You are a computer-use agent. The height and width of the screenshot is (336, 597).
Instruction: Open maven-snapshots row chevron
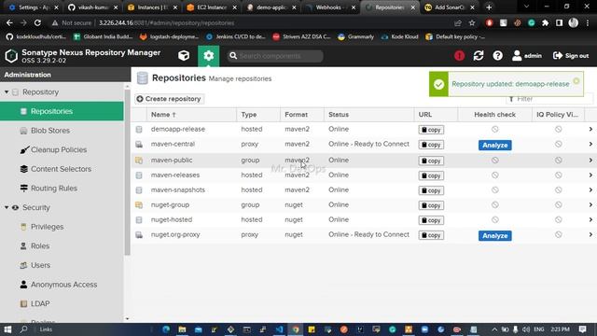coord(590,189)
